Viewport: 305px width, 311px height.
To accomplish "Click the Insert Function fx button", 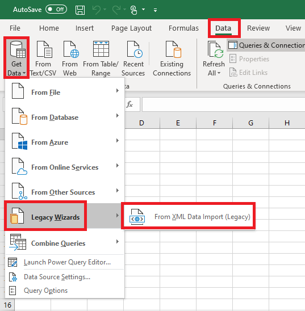I will [129, 104].
